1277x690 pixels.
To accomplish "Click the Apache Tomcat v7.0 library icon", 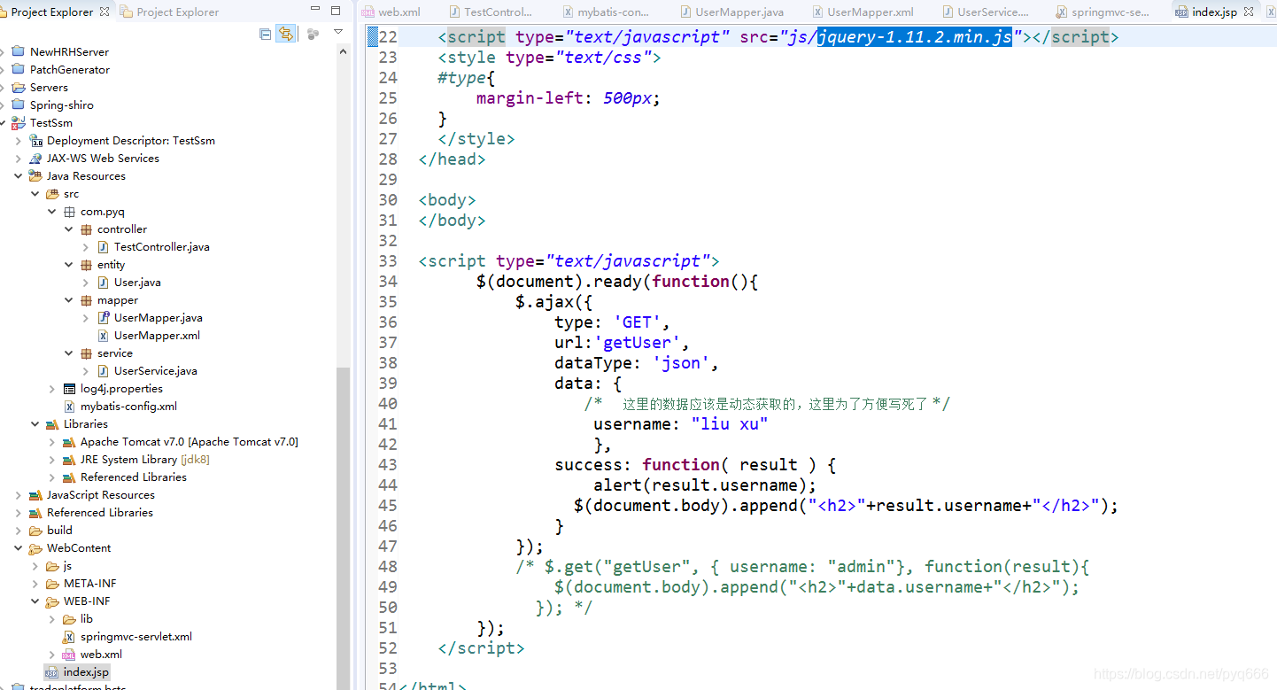I will pyautogui.click(x=69, y=442).
